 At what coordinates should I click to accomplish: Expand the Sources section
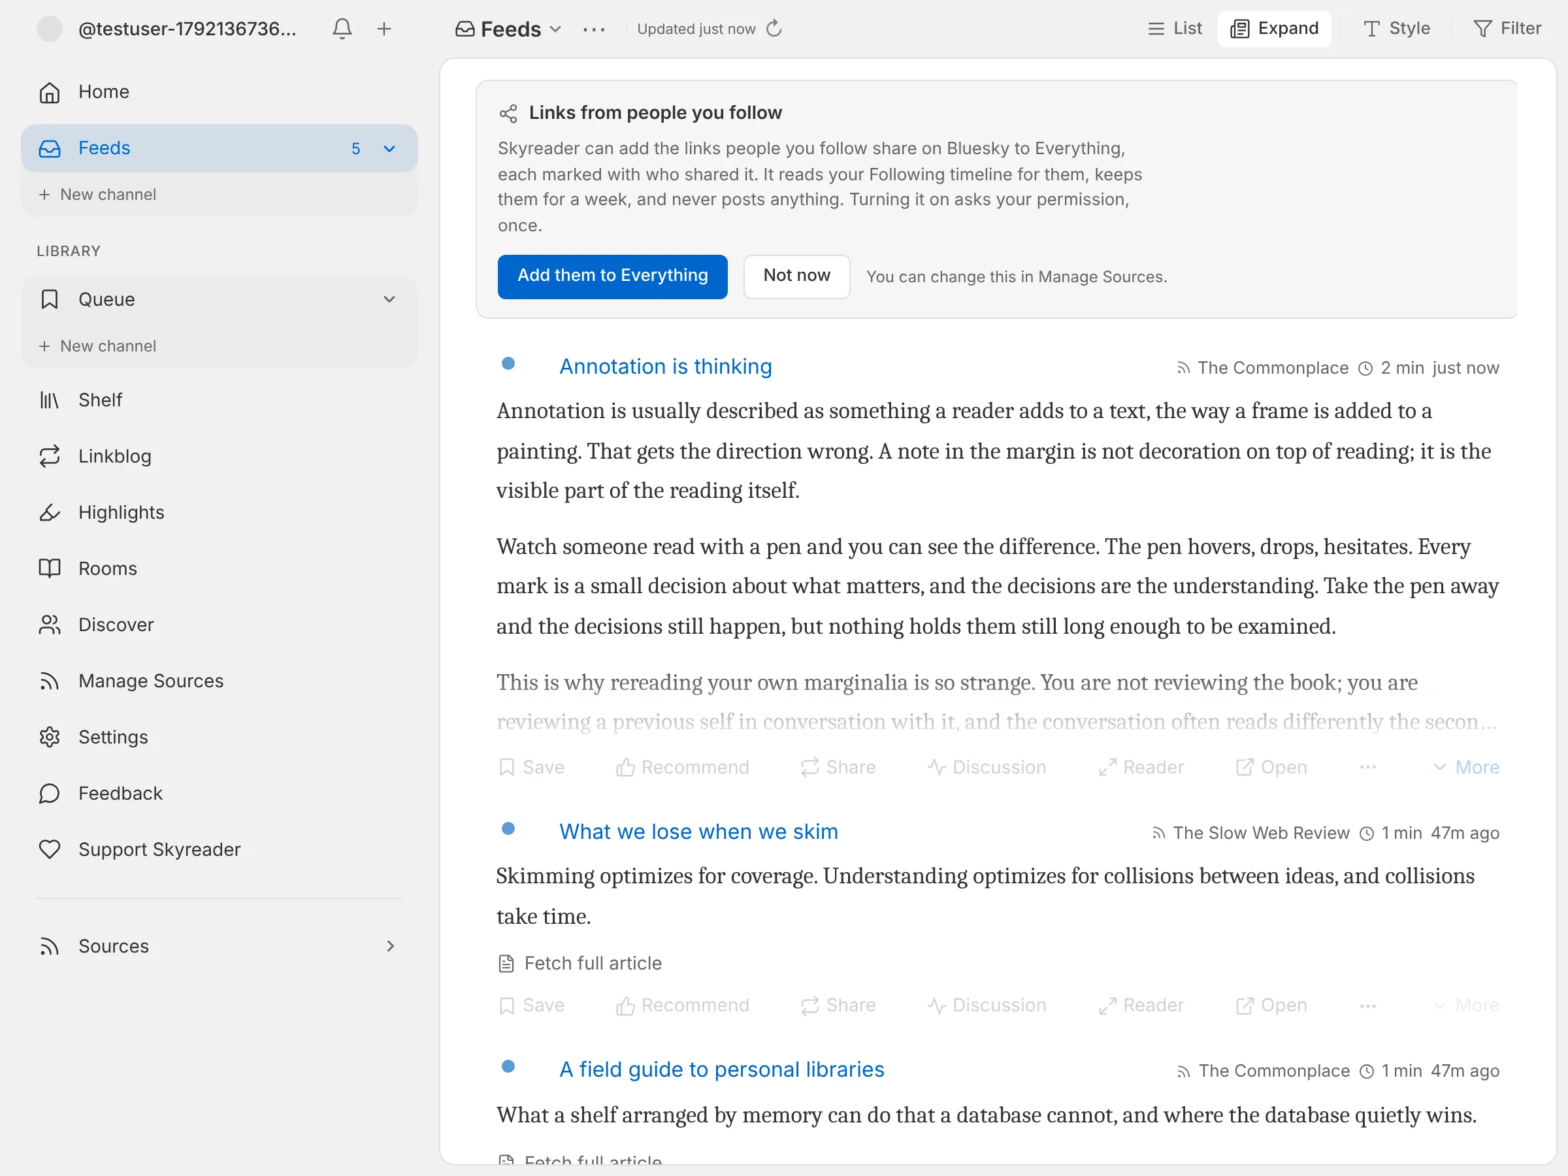(219, 946)
